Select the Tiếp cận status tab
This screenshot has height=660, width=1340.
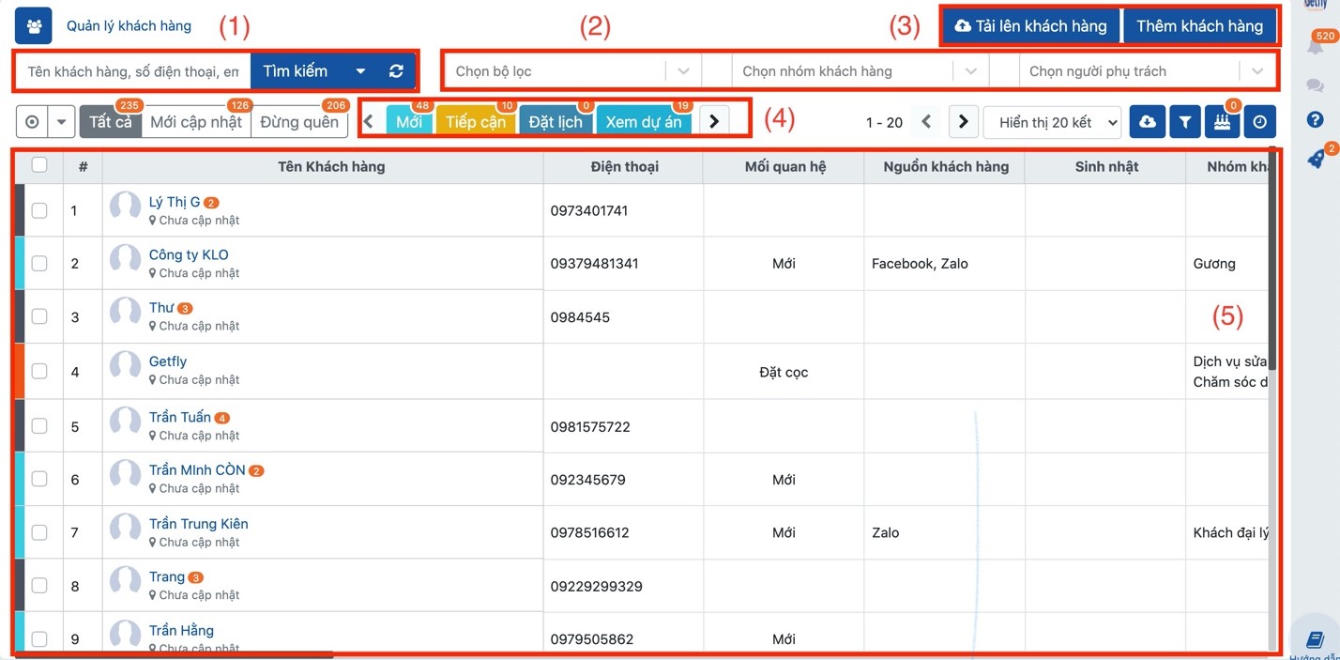pos(475,122)
